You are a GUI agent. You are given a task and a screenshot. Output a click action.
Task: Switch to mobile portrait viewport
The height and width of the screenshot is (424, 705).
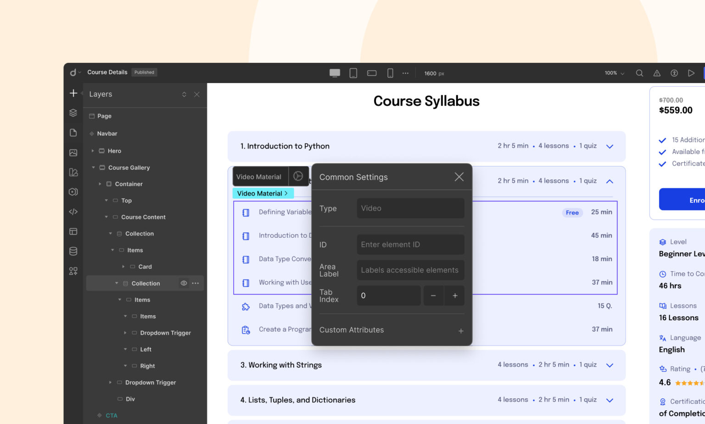point(390,73)
